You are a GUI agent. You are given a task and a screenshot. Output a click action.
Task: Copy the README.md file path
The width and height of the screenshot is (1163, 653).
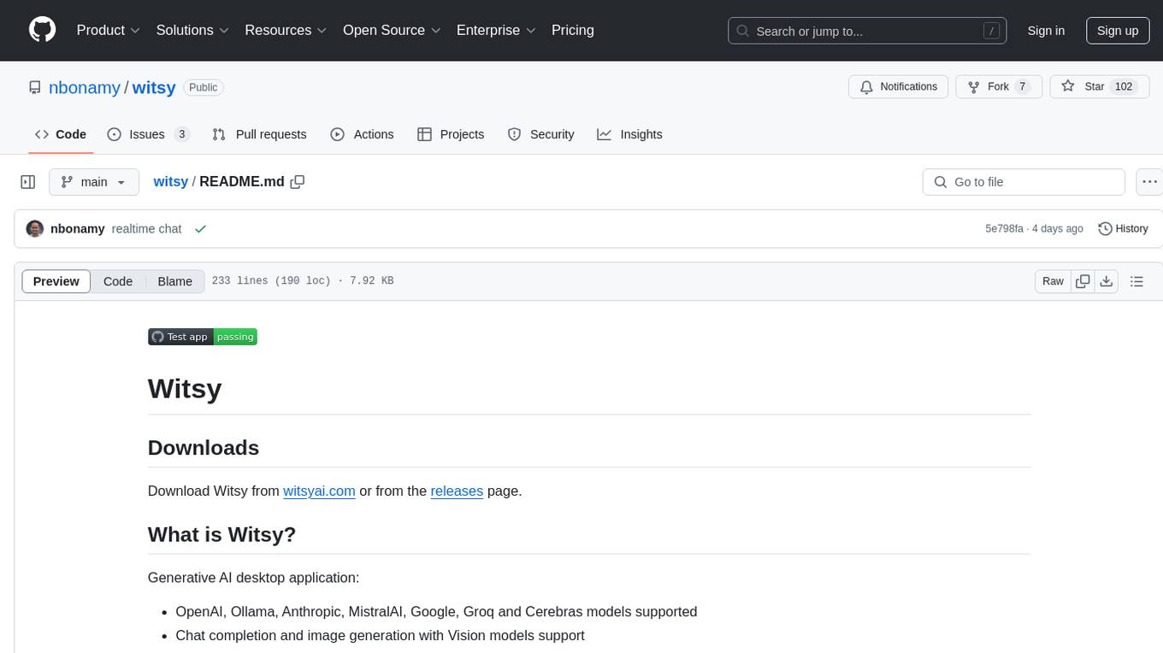click(x=298, y=181)
